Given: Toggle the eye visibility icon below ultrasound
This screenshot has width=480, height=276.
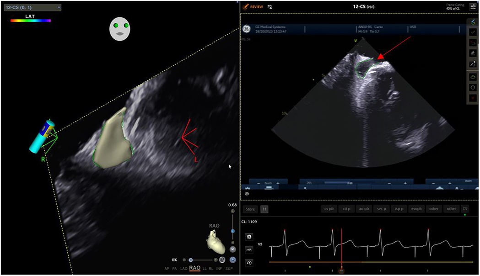Looking at the screenshot, I should coord(247,194).
